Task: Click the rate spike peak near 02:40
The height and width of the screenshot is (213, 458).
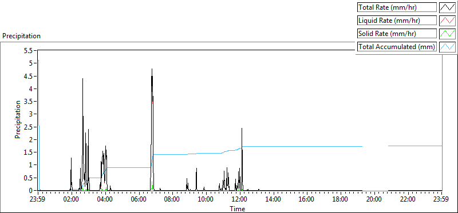Action: (82, 79)
